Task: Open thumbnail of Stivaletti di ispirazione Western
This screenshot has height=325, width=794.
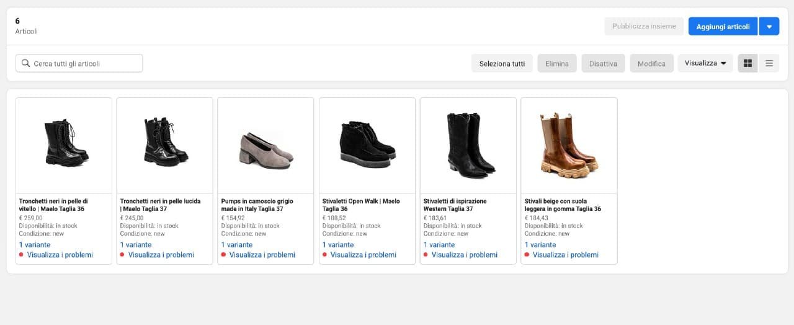Action: point(468,146)
